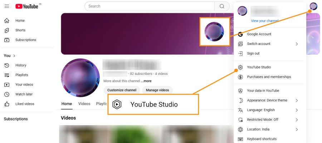The height and width of the screenshot is (143, 322).
Task: Click inside the Search input field
Action: tap(150, 6)
